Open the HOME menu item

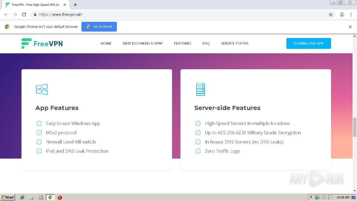click(x=106, y=44)
